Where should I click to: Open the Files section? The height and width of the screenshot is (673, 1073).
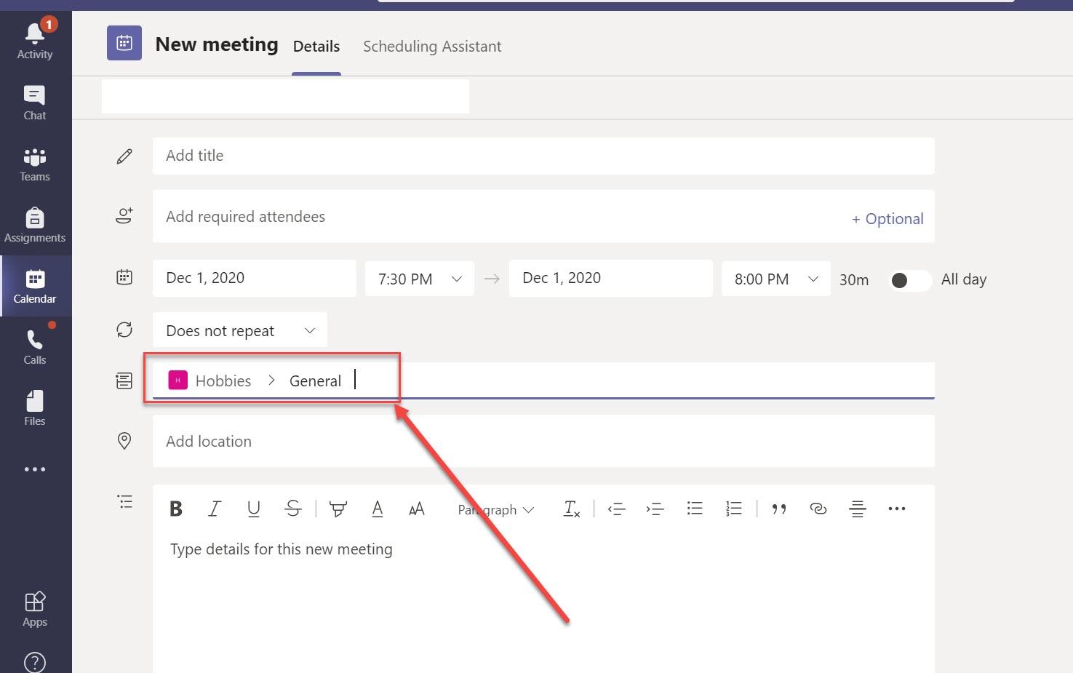(35, 408)
